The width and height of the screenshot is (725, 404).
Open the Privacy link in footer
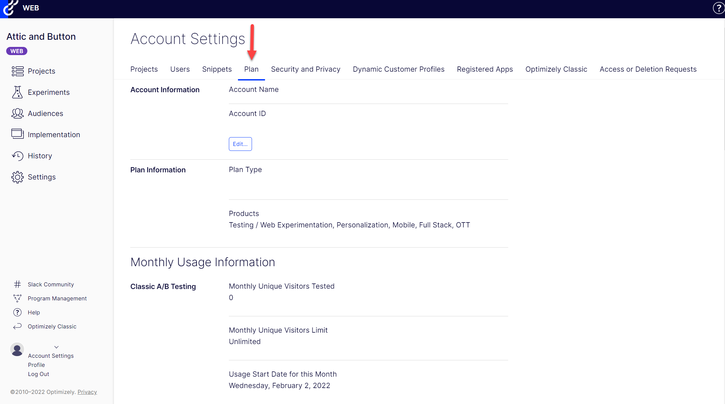[x=87, y=392]
